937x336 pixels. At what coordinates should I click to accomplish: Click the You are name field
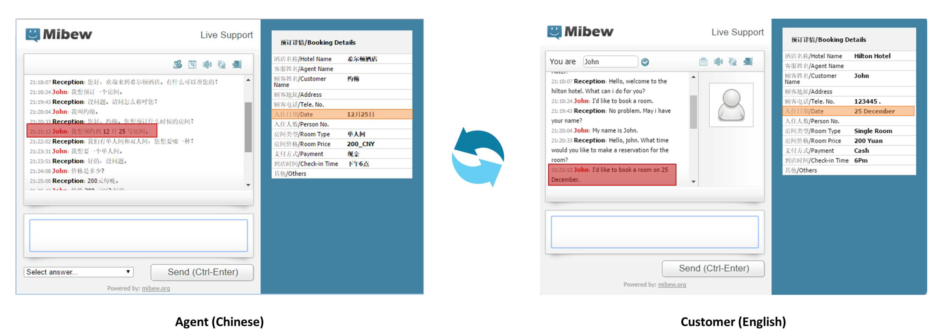(610, 62)
